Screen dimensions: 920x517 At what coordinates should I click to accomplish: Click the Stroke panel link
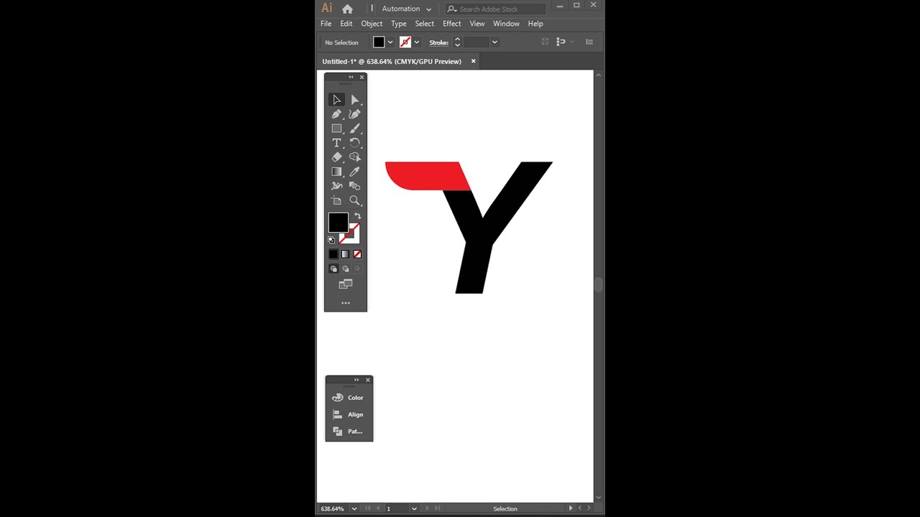point(438,42)
